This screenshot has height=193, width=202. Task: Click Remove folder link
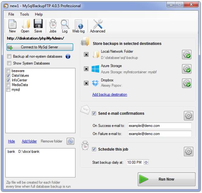[x=51, y=141]
